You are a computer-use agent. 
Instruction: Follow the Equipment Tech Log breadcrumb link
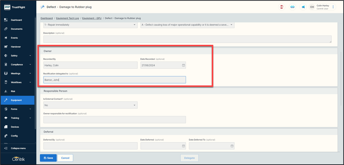[x=68, y=18]
